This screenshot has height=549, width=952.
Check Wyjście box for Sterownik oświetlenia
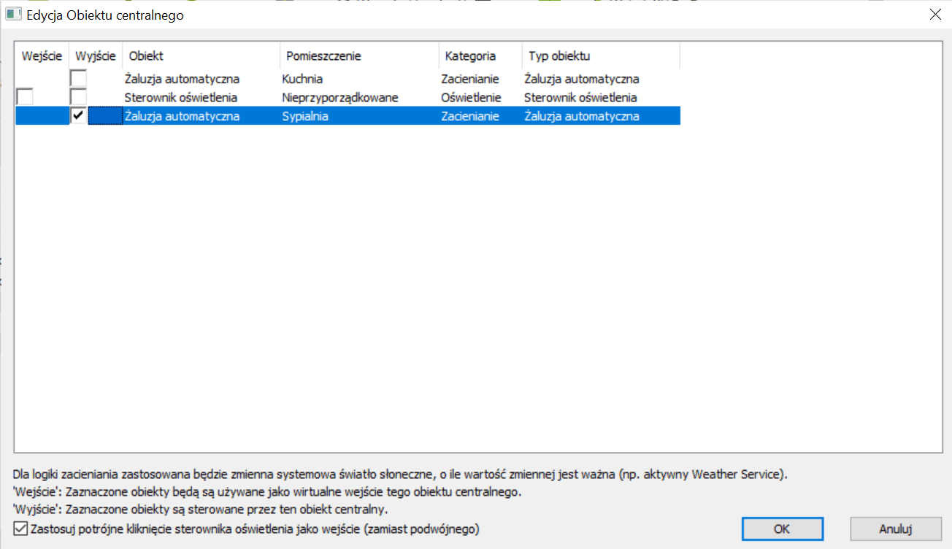[78, 97]
